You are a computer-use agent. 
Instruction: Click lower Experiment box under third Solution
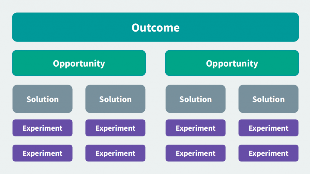point(196,153)
